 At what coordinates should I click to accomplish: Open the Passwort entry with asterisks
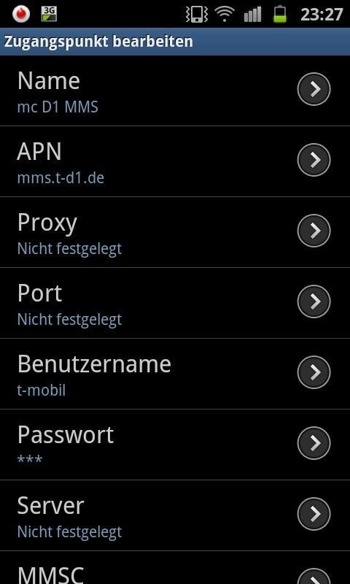[x=175, y=445]
